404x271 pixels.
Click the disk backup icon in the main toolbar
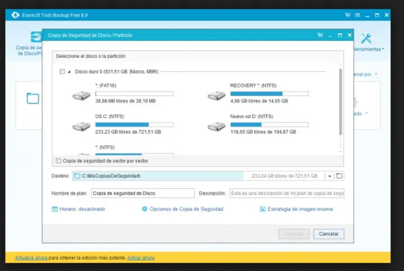(x=36, y=37)
